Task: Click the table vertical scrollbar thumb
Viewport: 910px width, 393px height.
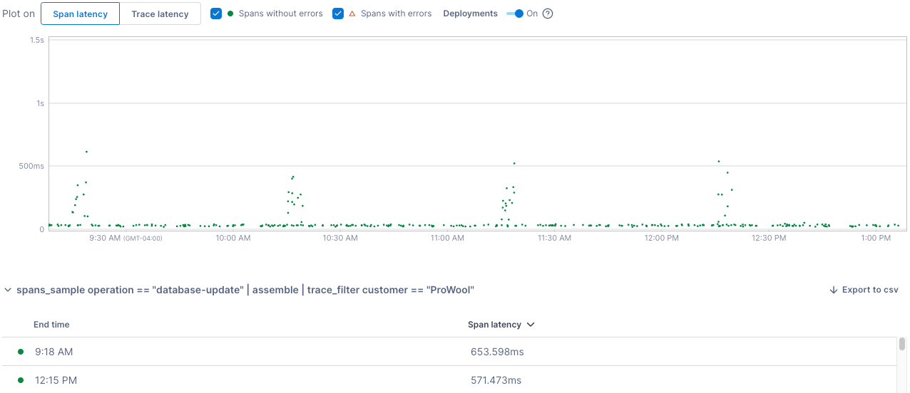Action: coord(901,345)
